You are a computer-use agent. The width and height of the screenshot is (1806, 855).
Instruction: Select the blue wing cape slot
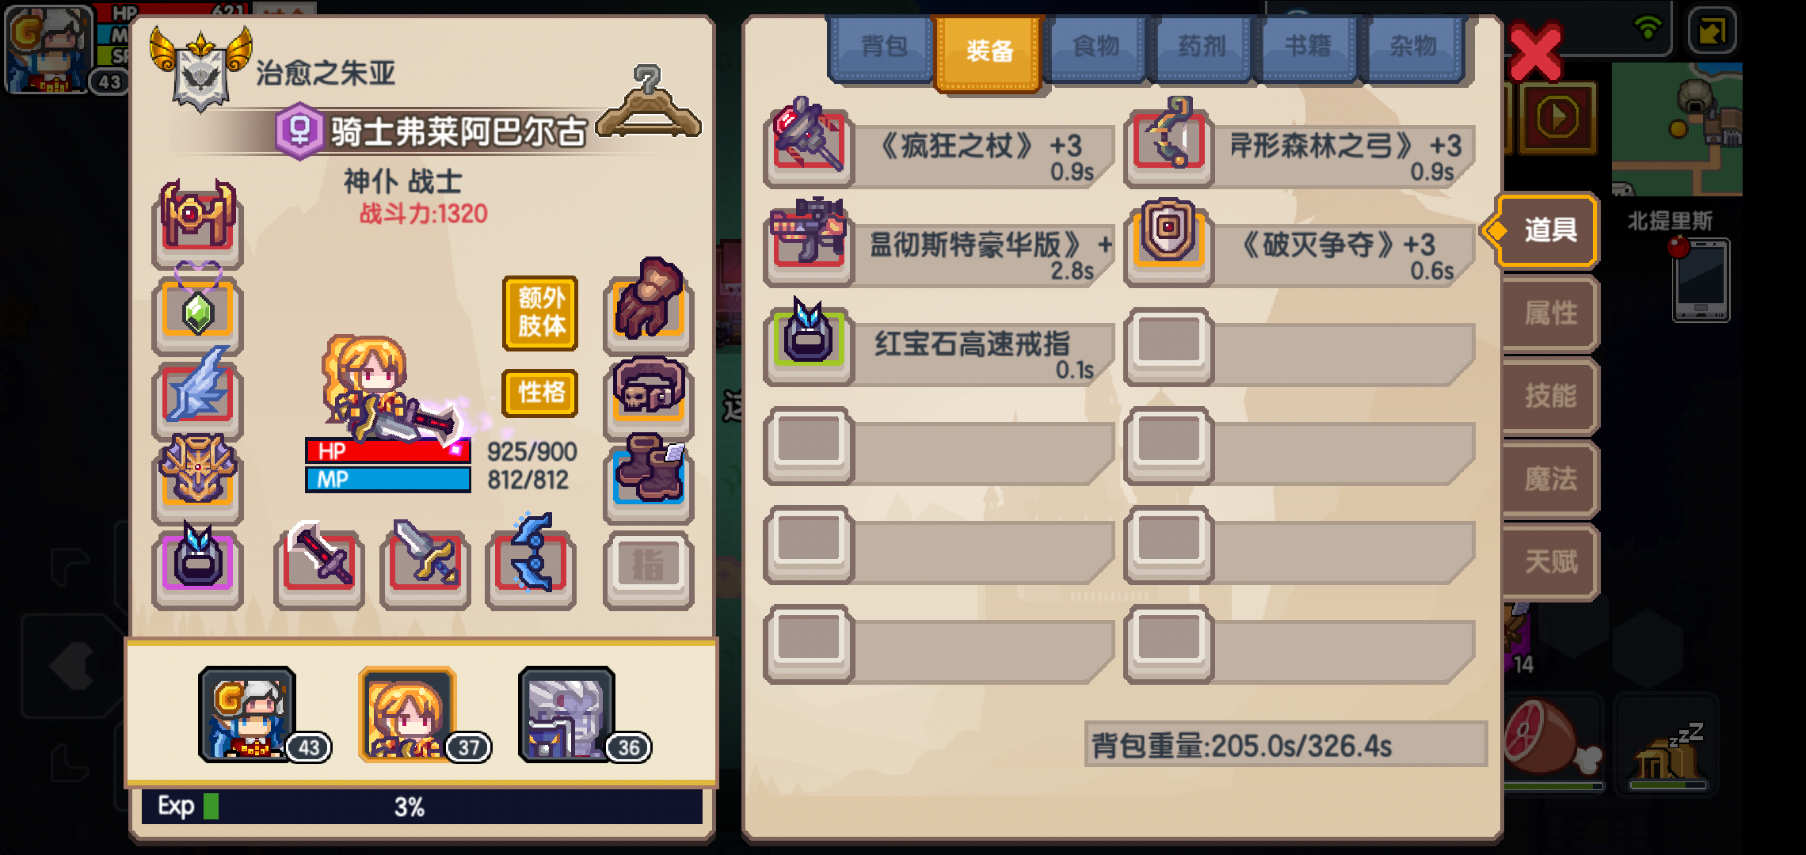(198, 390)
